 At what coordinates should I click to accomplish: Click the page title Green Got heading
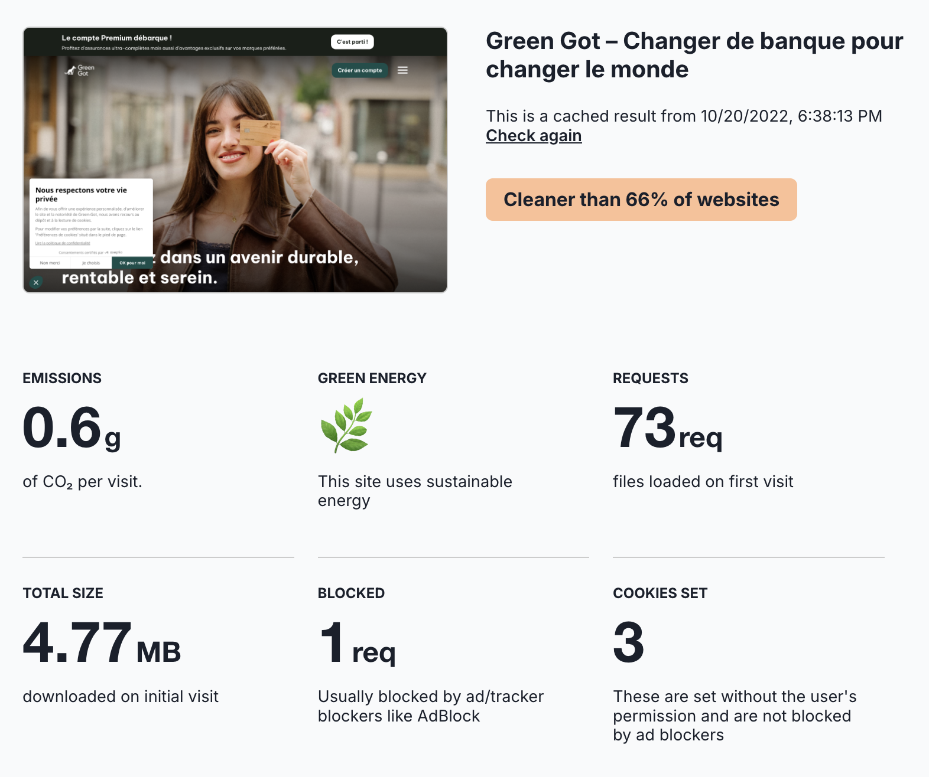coord(694,55)
